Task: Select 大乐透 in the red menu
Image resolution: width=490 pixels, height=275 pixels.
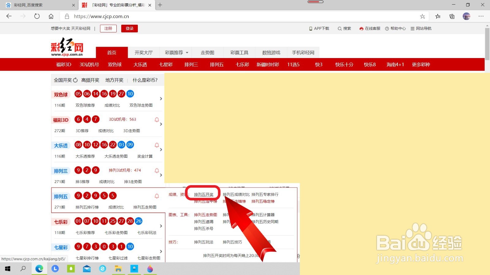Action: point(140,64)
